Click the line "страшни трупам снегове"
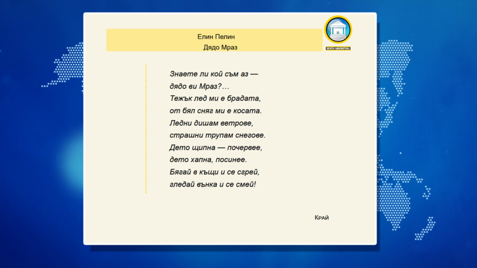The width and height of the screenshot is (477, 268). click(x=217, y=135)
